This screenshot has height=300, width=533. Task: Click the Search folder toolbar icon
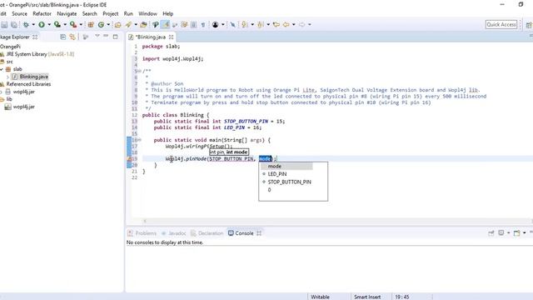[x=143, y=24]
